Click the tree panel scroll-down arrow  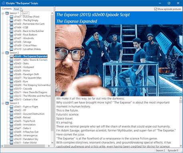(x=52, y=143)
